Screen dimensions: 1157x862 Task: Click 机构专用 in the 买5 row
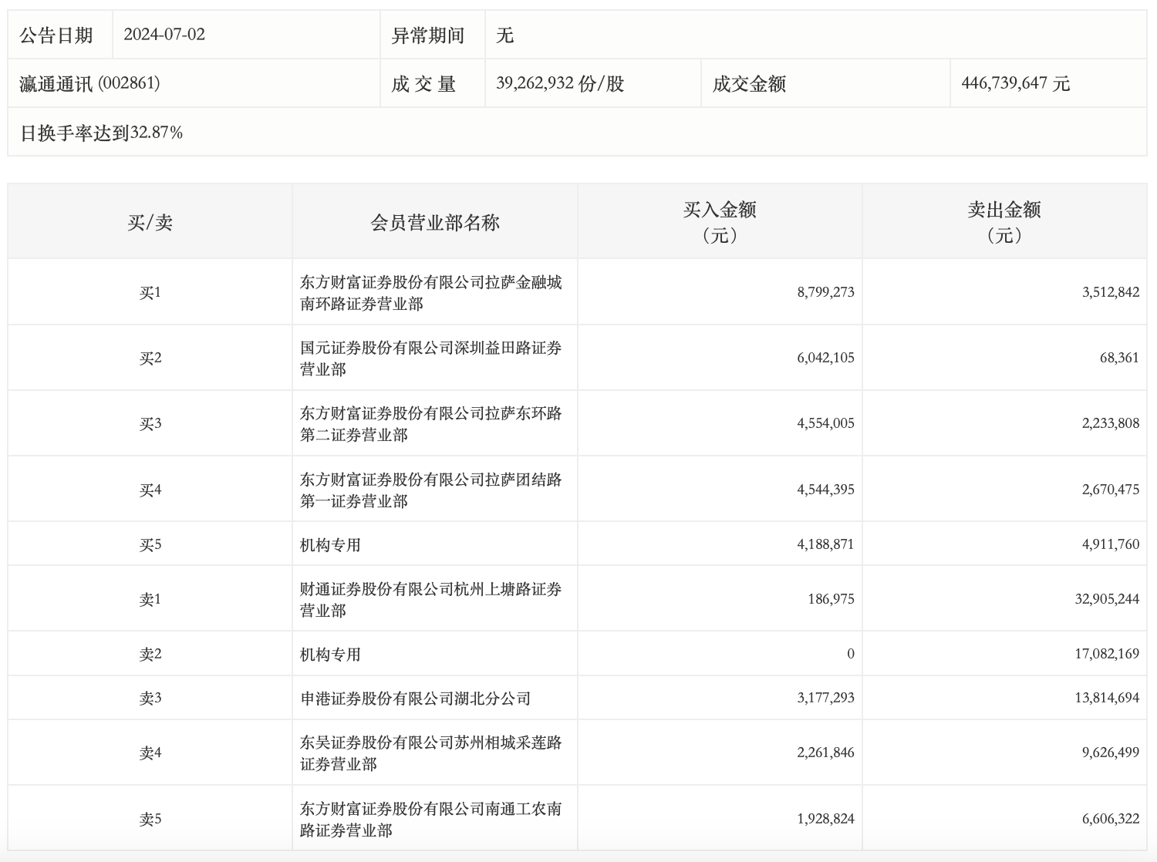tap(330, 545)
